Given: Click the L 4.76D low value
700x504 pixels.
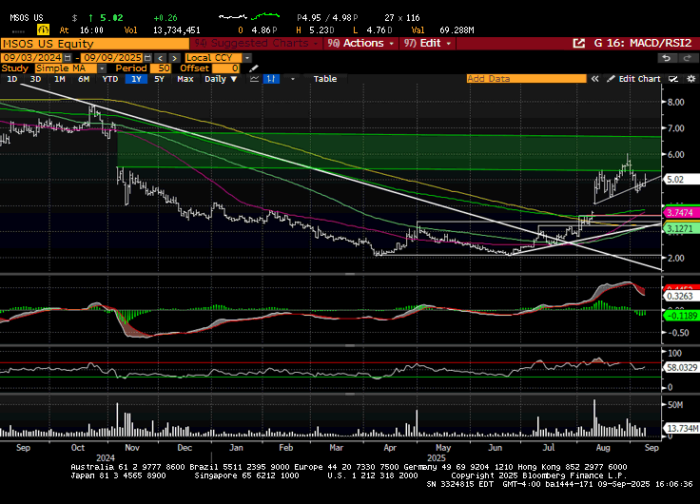Looking at the screenshot, I should pos(373,30).
